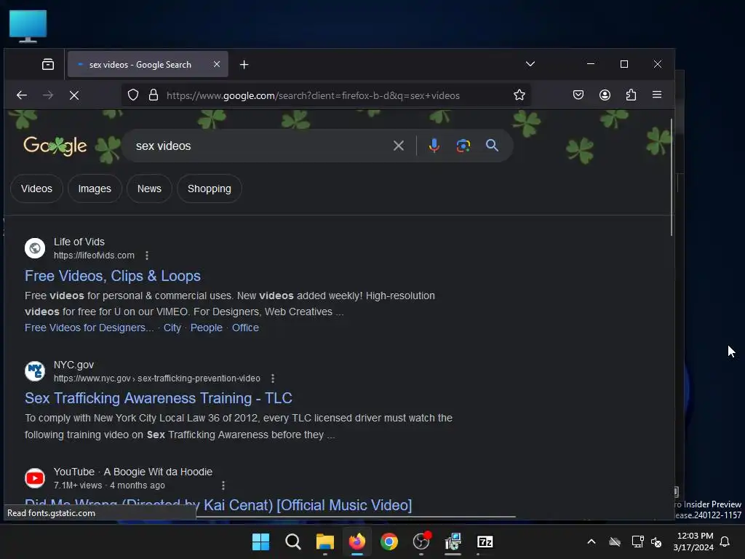Open the Windows Start menu
Viewport: 745px width, 559px height.
pos(260,542)
